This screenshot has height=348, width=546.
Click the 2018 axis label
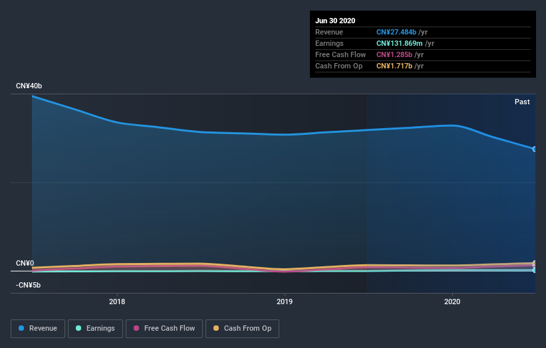(117, 302)
